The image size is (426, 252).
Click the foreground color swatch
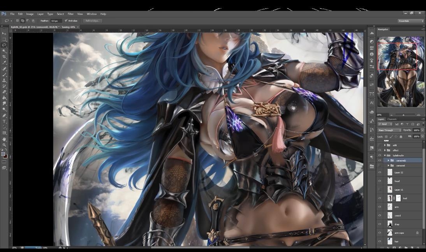[x=3, y=154]
